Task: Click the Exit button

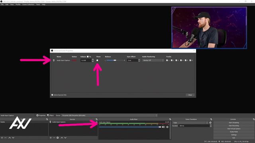Action: [x=234, y=138]
